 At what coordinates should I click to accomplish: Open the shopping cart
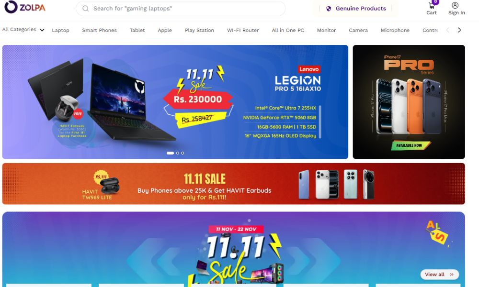[x=432, y=8]
